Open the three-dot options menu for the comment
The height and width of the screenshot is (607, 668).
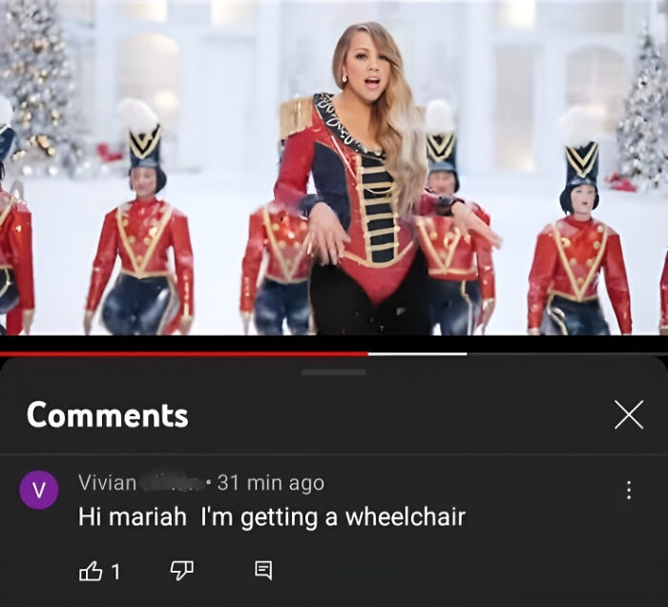coord(629,491)
